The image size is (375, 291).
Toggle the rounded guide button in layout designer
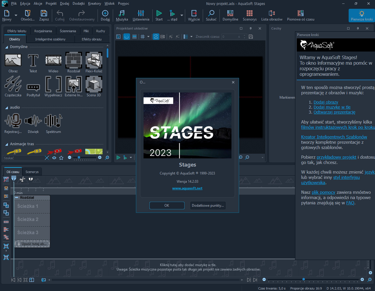tap(127, 37)
